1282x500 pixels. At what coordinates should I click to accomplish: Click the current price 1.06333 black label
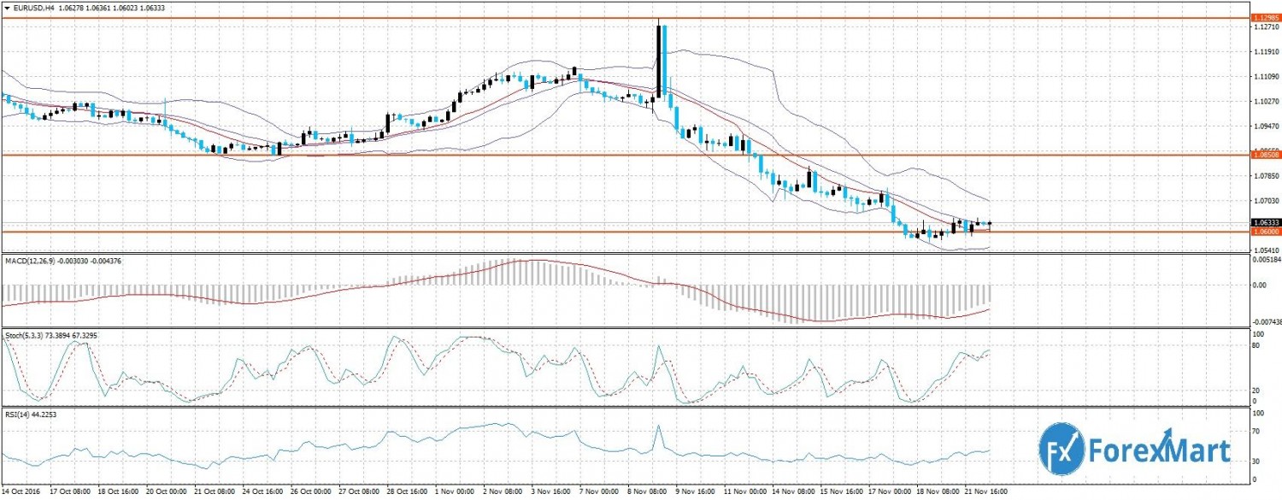(x=1264, y=222)
